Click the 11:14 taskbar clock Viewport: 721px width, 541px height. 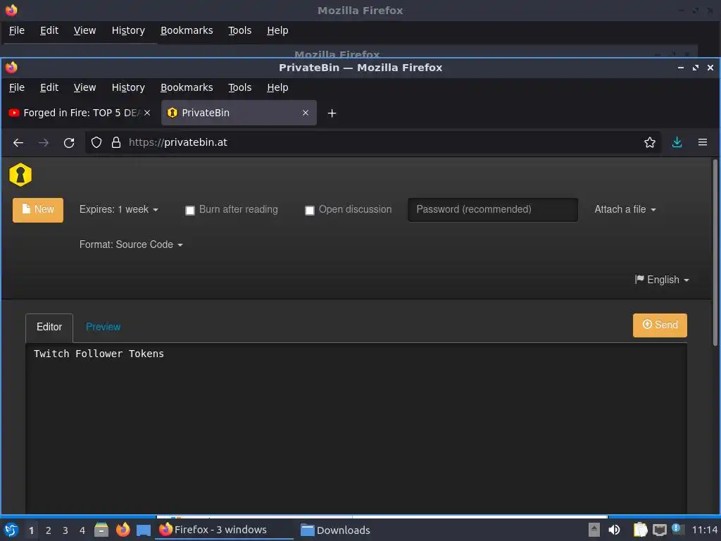[704, 530]
